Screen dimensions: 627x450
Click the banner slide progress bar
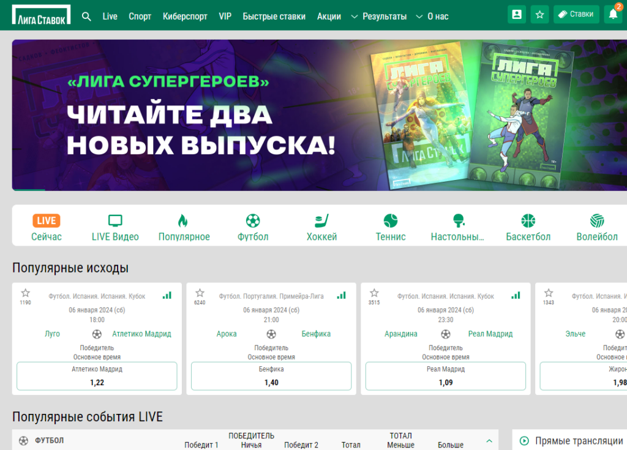point(29,190)
